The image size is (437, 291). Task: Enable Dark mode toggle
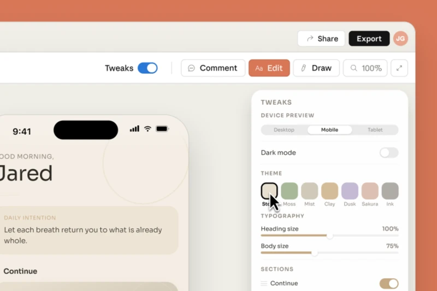pos(389,152)
